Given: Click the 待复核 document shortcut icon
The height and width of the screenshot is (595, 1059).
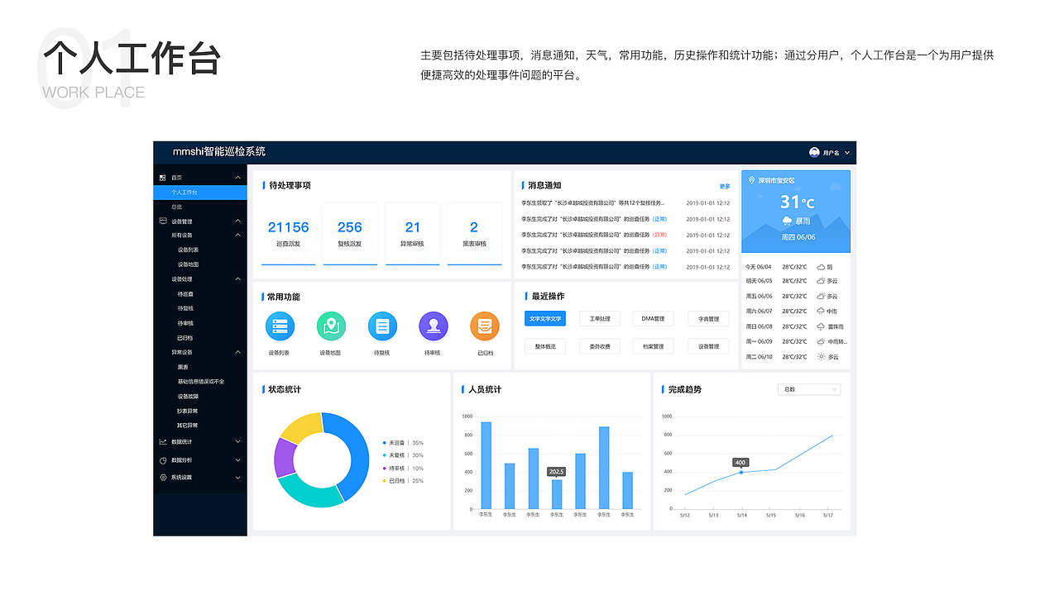Looking at the screenshot, I should coord(382,326).
